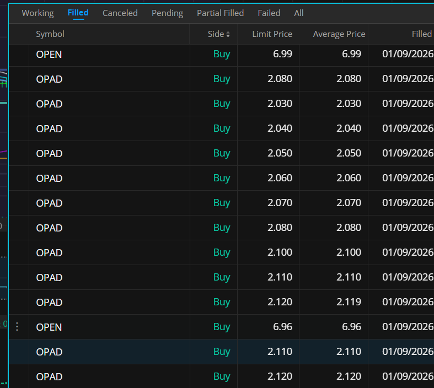434x388 pixels.
Task: Select the OPEN symbol at 6.96
Action: coord(49,327)
